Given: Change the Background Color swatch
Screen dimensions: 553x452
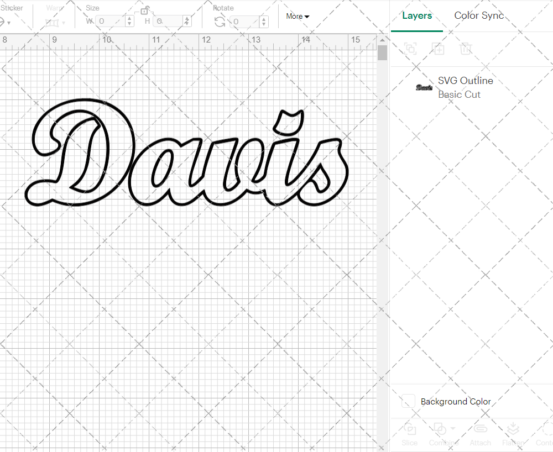Looking at the screenshot, I should pyautogui.click(x=408, y=402).
